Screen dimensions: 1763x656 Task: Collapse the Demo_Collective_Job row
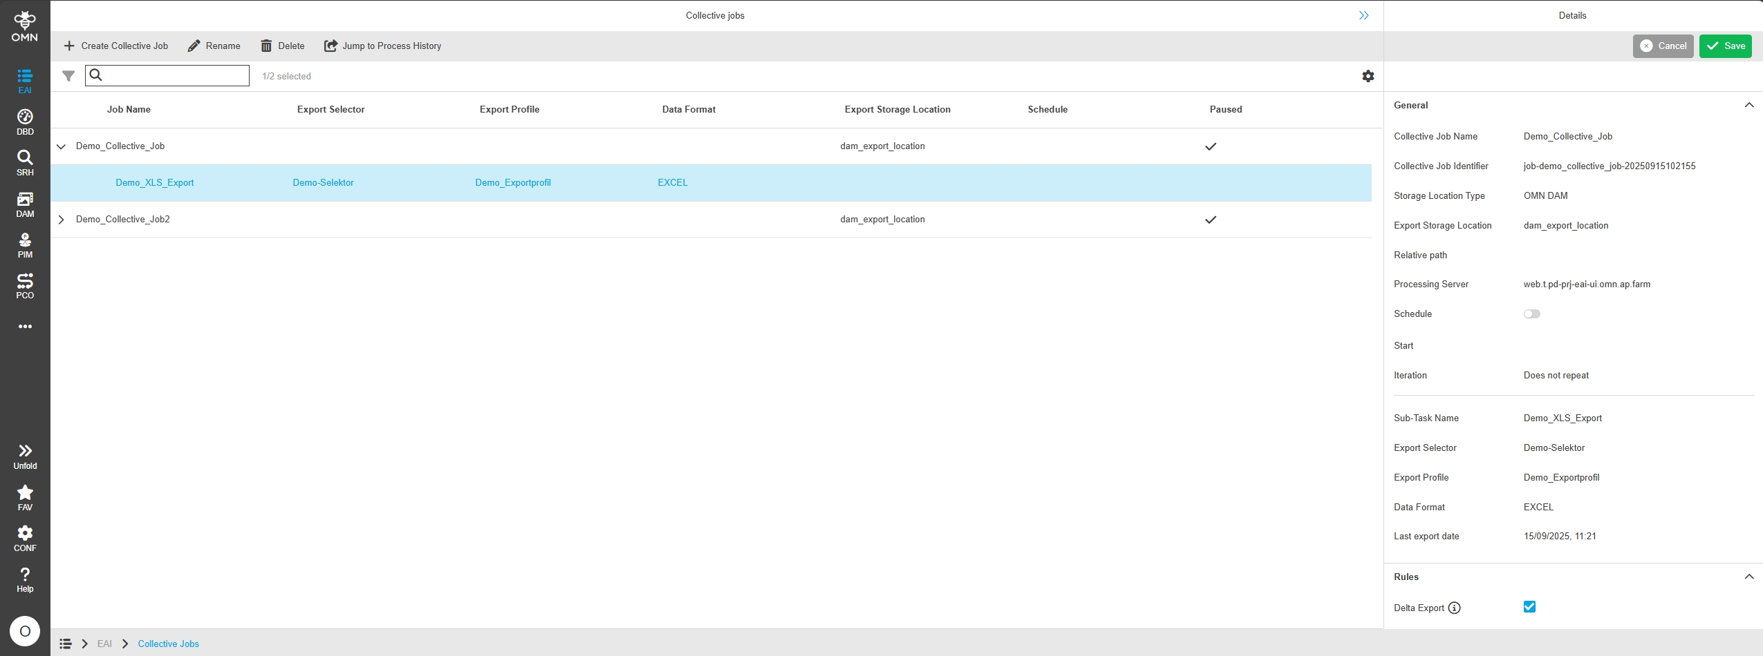coord(62,146)
